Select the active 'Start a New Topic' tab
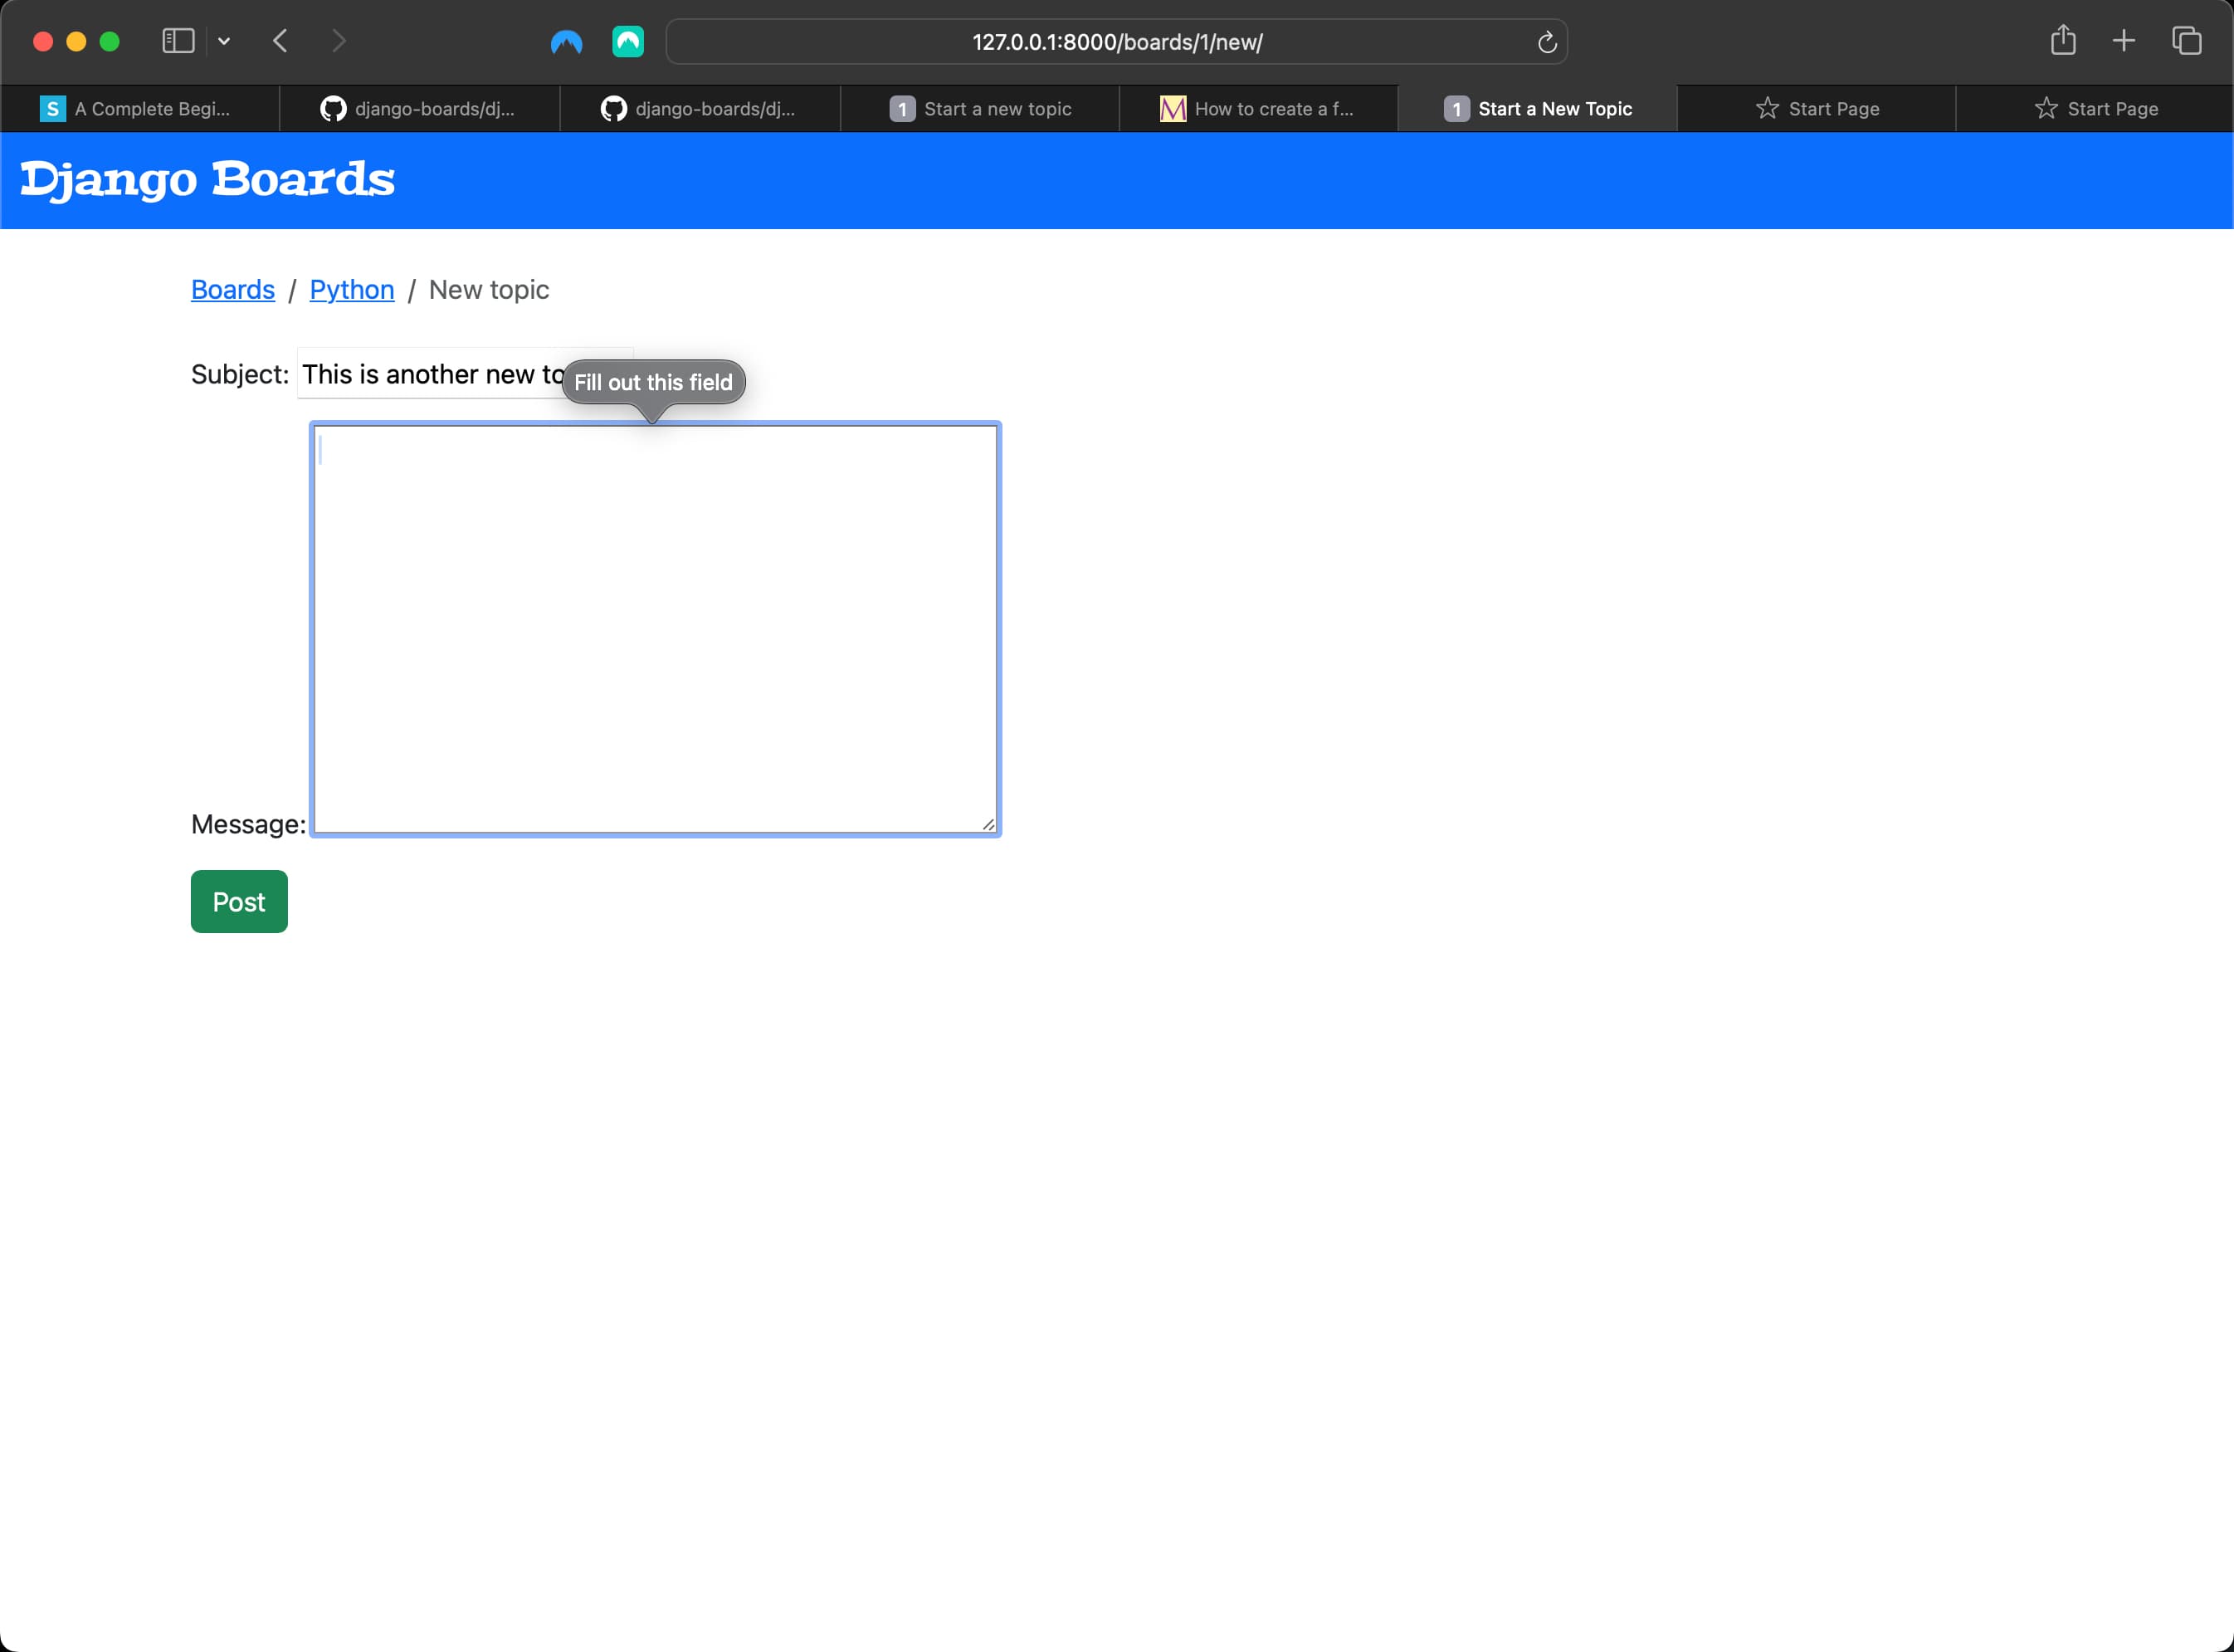This screenshot has width=2234, height=1652. click(1537, 109)
